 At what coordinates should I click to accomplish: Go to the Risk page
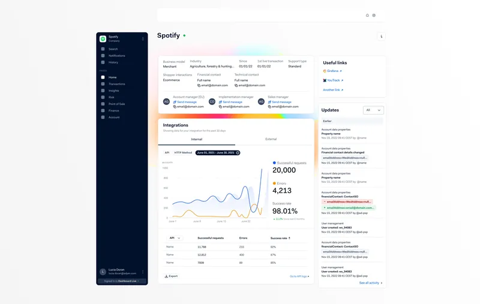pos(111,97)
